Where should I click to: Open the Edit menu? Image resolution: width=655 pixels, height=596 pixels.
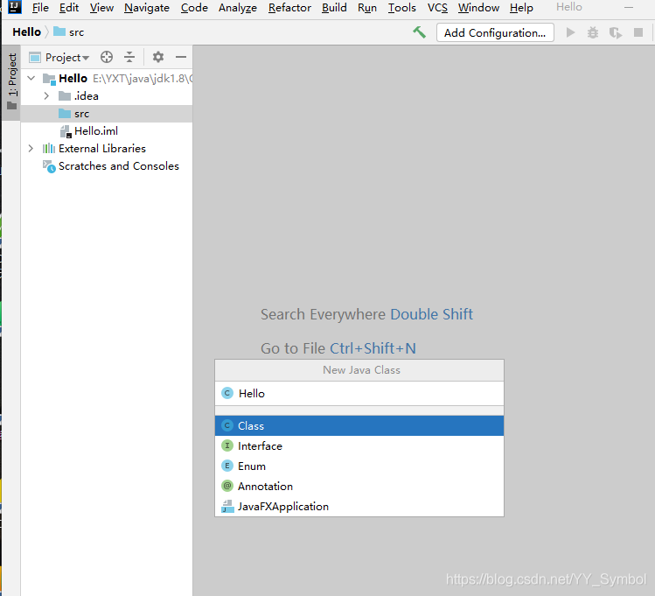pos(69,8)
